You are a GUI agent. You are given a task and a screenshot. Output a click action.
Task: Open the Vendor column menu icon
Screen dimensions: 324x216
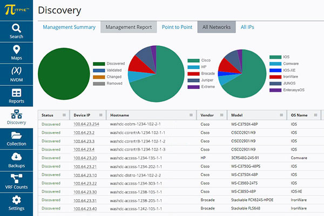[x=222, y=115]
